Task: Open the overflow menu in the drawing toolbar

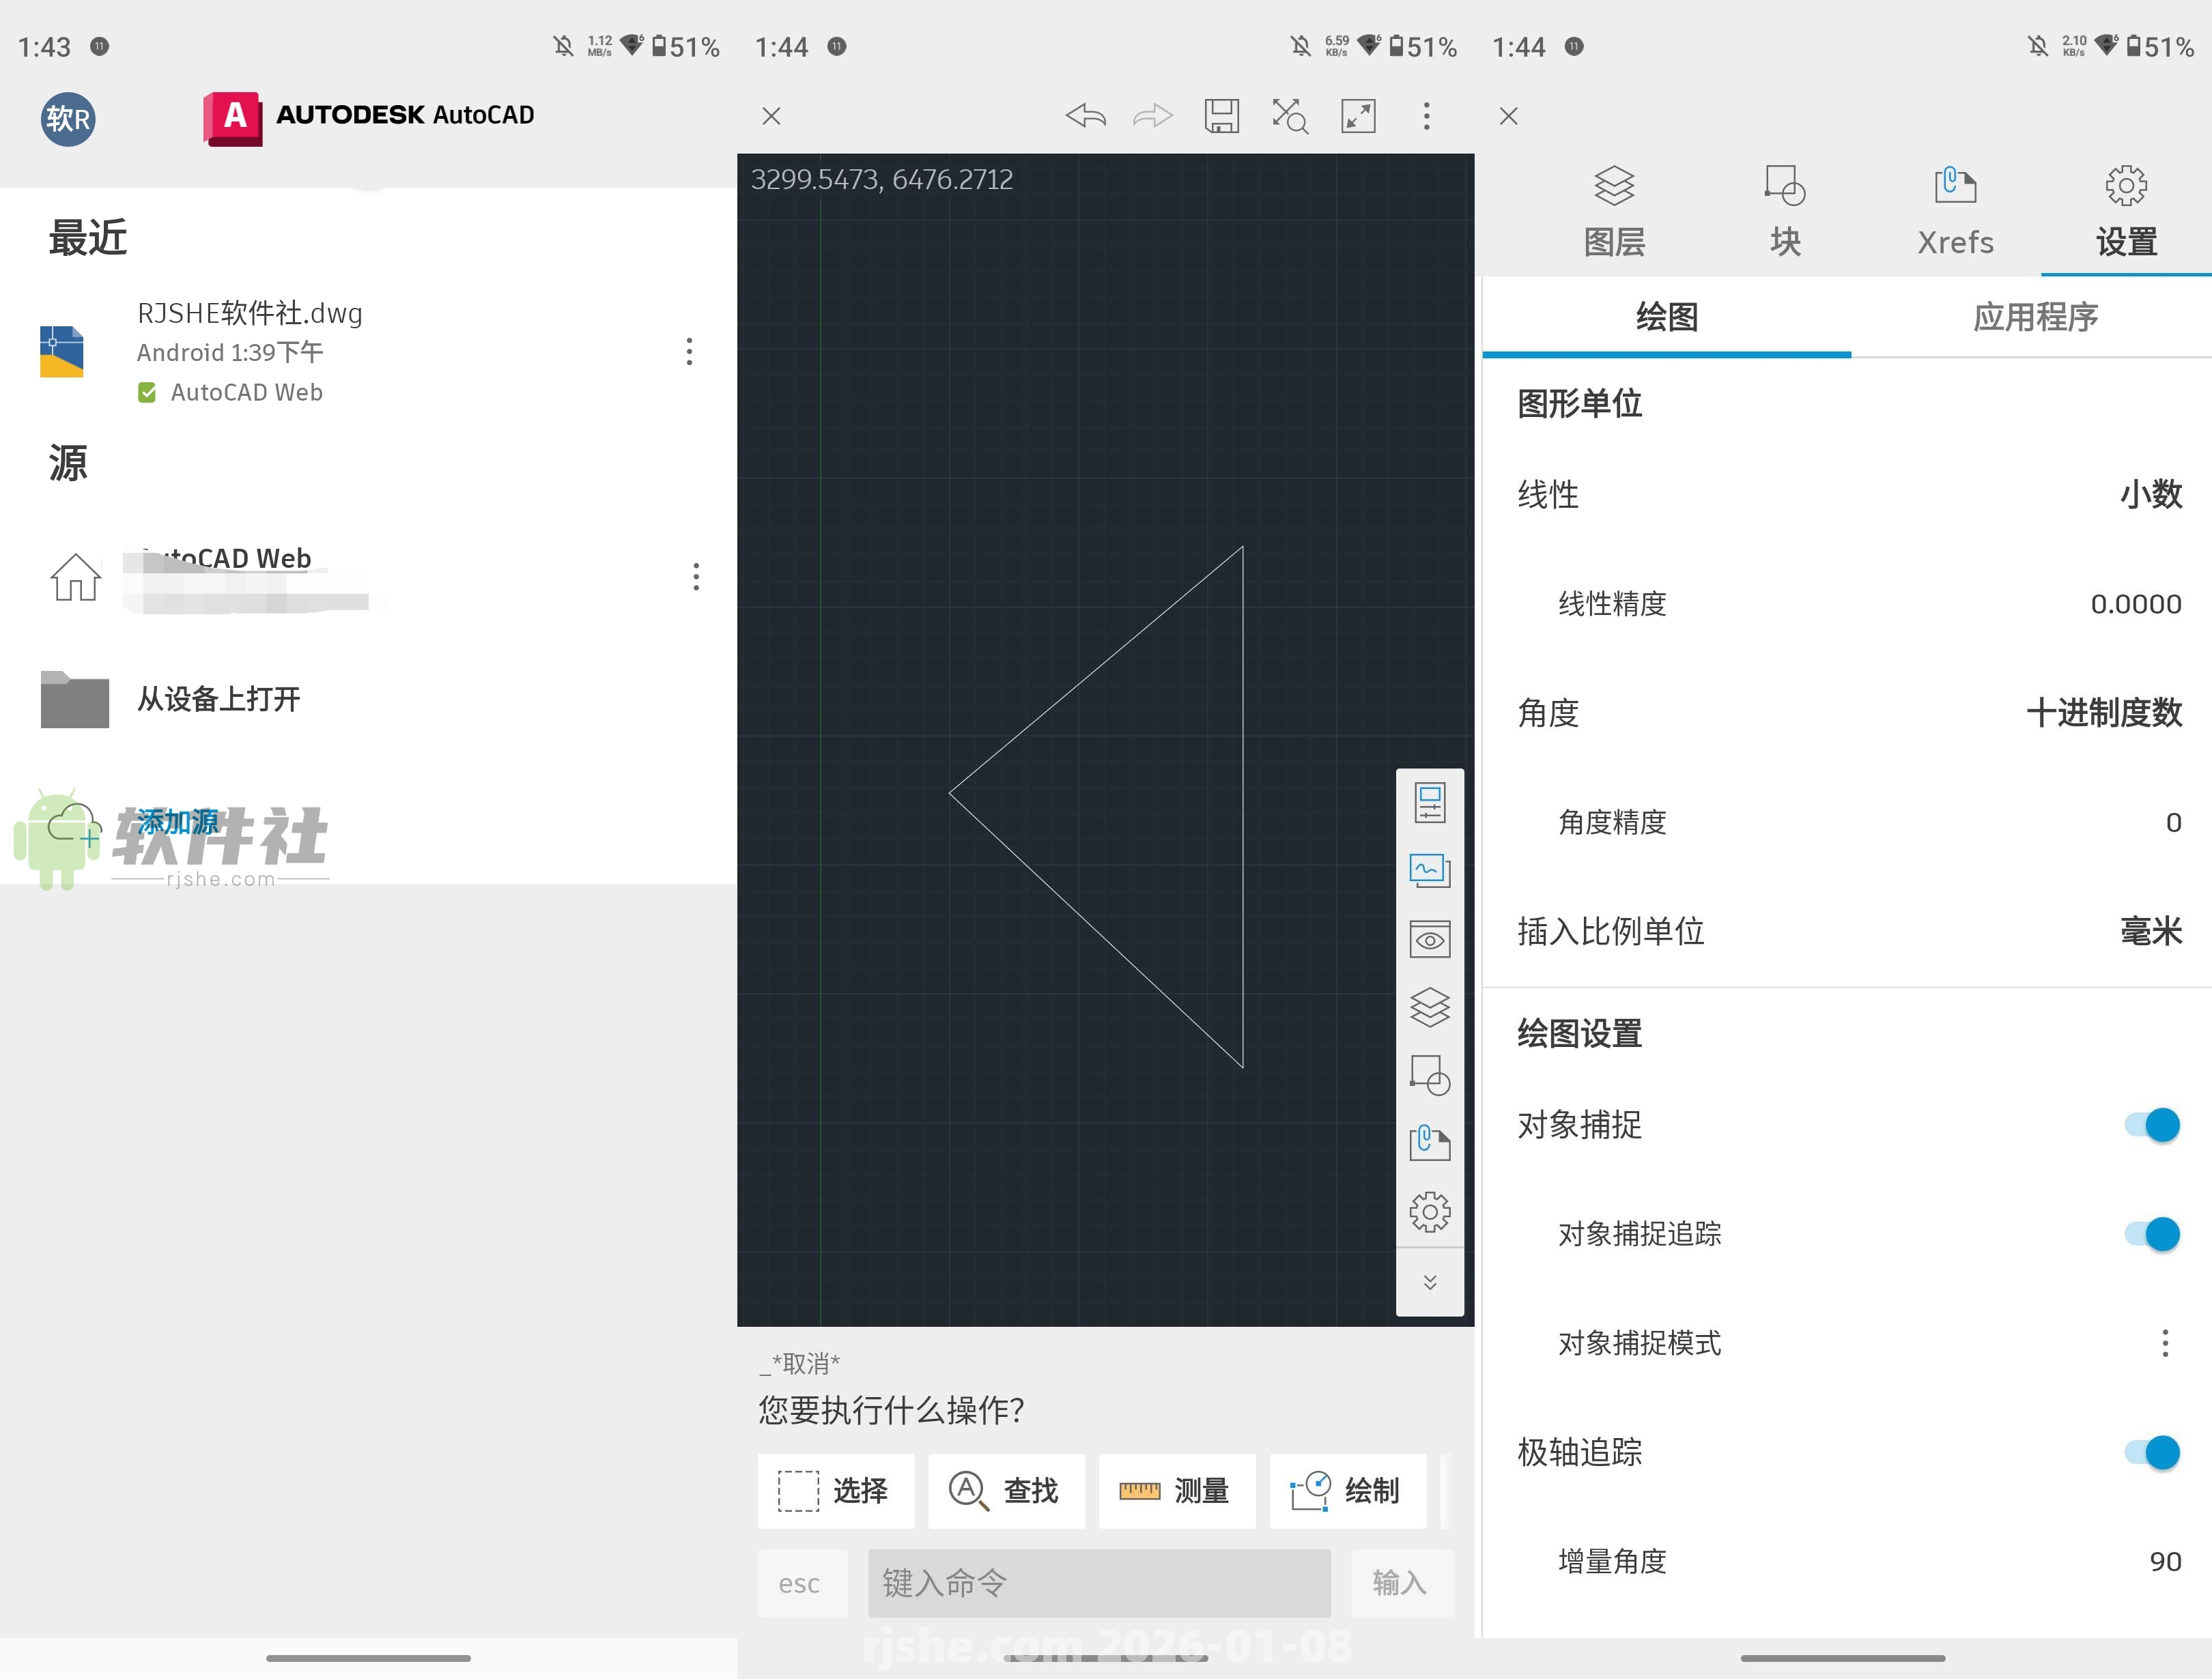Action: tap(1427, 115)
